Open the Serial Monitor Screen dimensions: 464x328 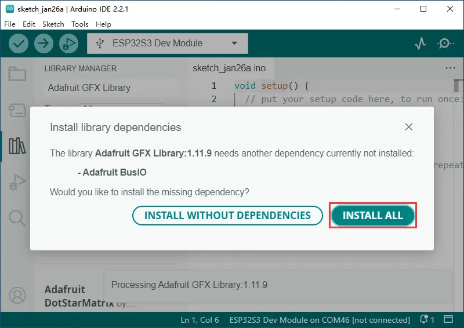(445, 43)
